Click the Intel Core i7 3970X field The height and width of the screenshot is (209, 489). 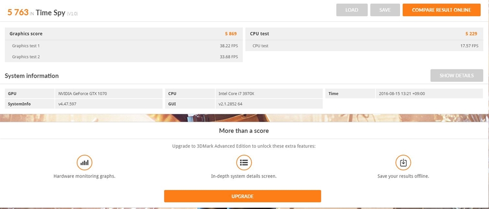269,93
